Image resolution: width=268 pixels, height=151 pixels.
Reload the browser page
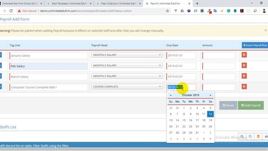[11, 11]
